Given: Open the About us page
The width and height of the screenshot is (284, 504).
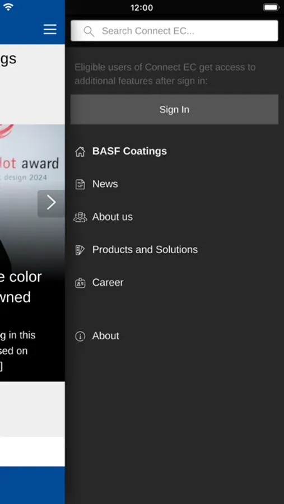Looking at the screenshot, I should [112, 217].
